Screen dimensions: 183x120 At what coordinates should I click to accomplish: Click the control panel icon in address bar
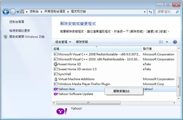coord(22,12)
